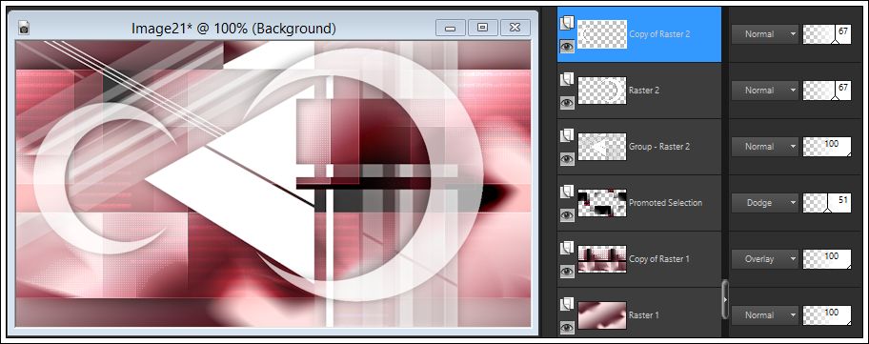Open blend mode dropdown for Copy of Raster 2
869x344 pixels.
[765, 34]
